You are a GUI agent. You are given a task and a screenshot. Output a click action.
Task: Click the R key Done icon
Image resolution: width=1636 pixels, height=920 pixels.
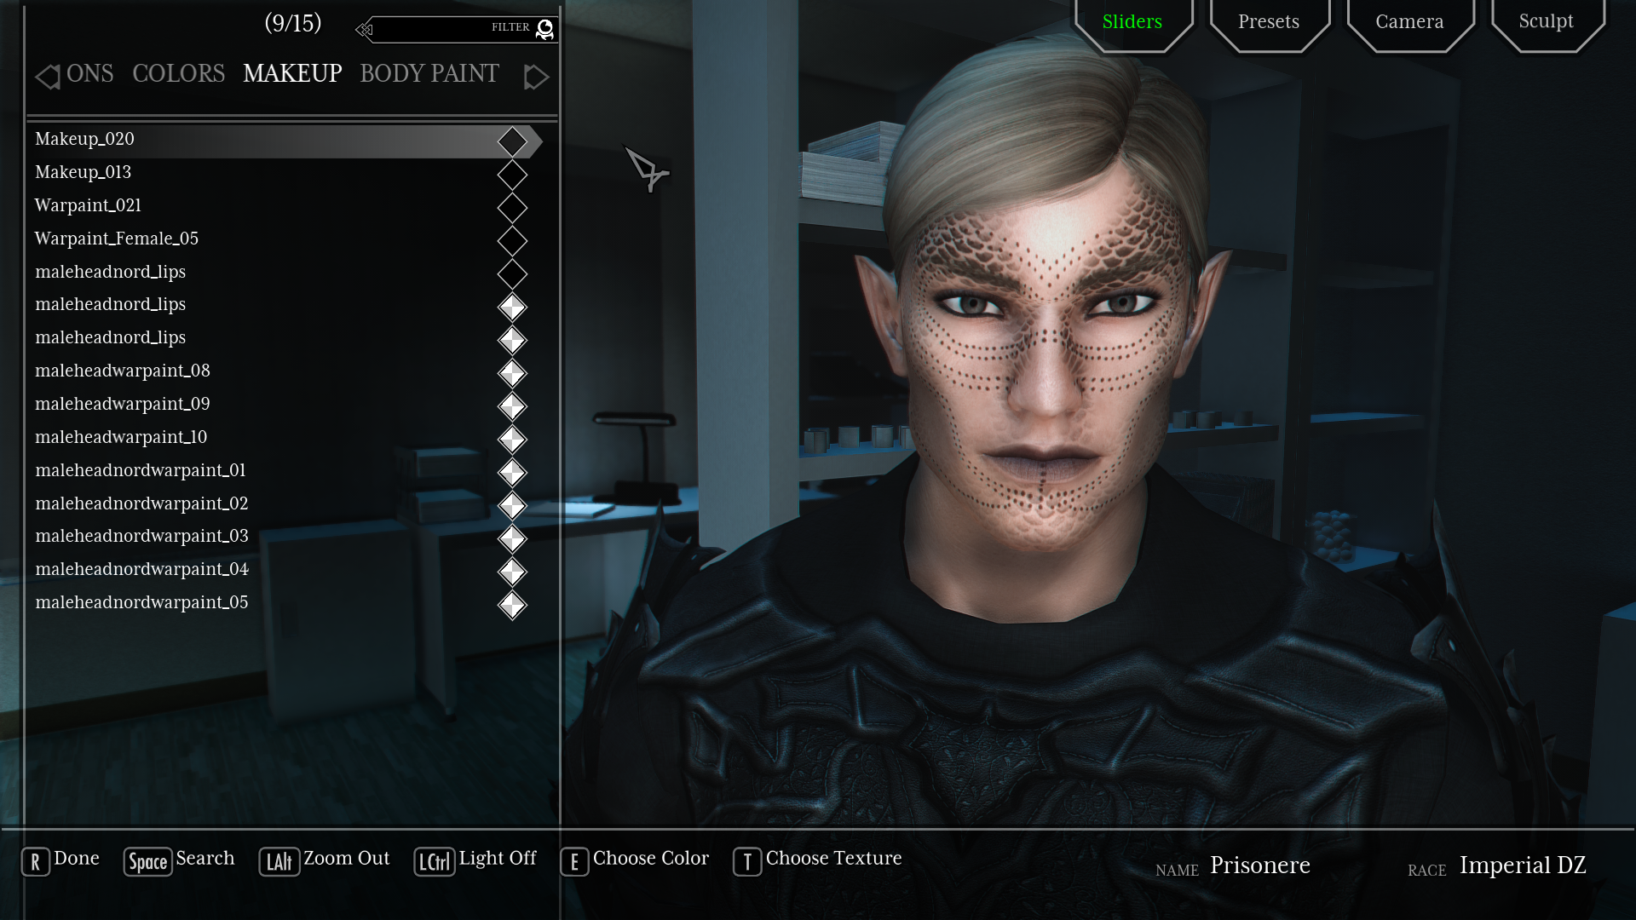click(x=35, y=862)
